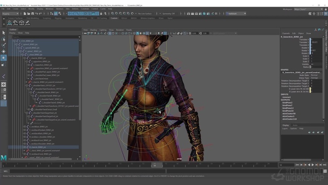
Task: Expand the C_neckBase_BIND_jnt node
Action: click(x=25, y=127)
